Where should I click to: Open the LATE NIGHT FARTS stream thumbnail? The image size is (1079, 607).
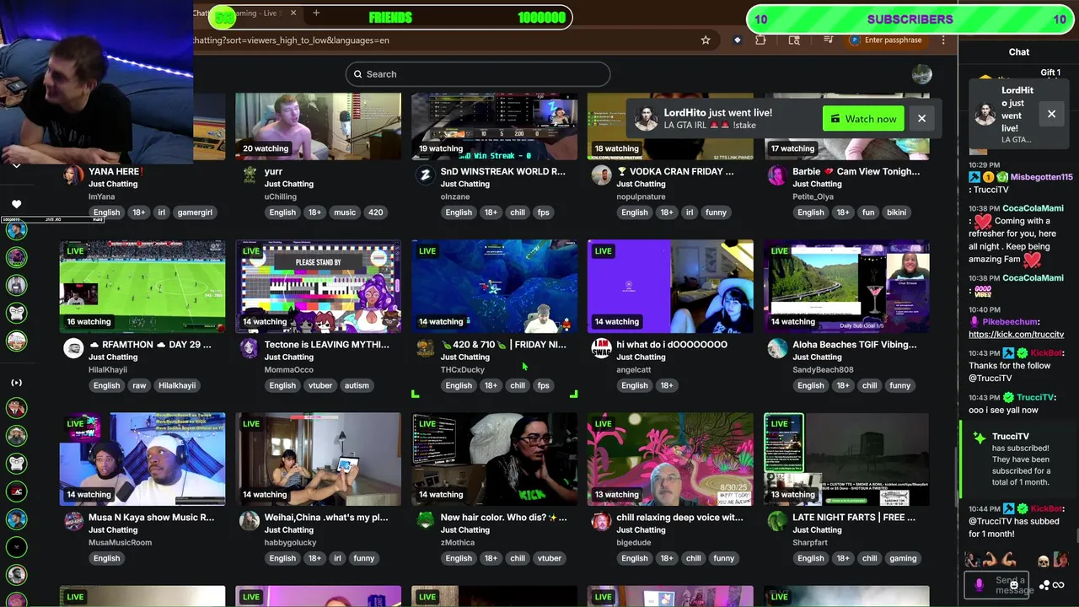click(x=846, y=459)
